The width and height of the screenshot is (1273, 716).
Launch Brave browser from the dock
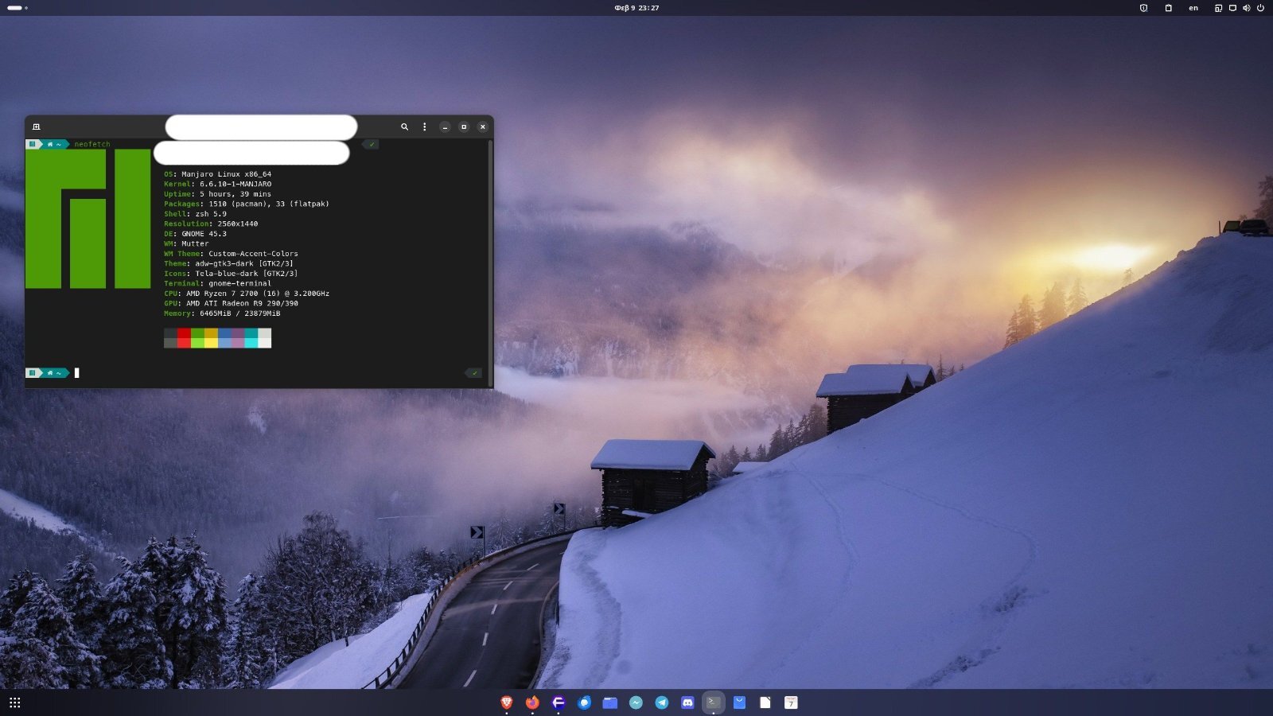point(506,702)
